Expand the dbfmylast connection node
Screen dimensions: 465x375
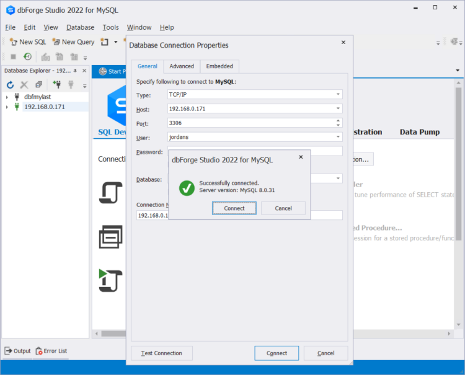pos(7,97)
